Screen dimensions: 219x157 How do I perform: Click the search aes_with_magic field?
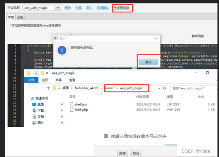click(194, 88)
